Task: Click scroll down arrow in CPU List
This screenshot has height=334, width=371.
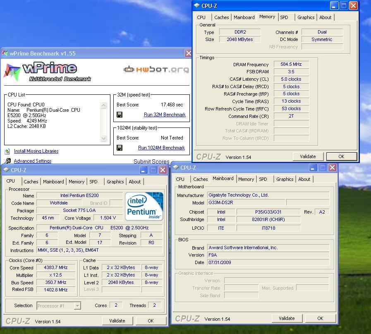Action: 104,138
